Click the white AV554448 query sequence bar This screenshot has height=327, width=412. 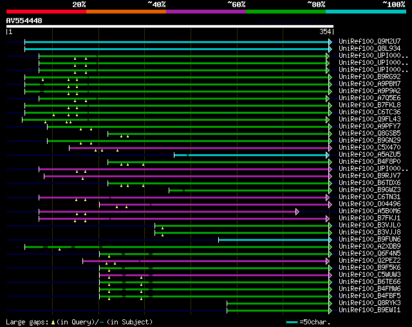tap(170, 26)
